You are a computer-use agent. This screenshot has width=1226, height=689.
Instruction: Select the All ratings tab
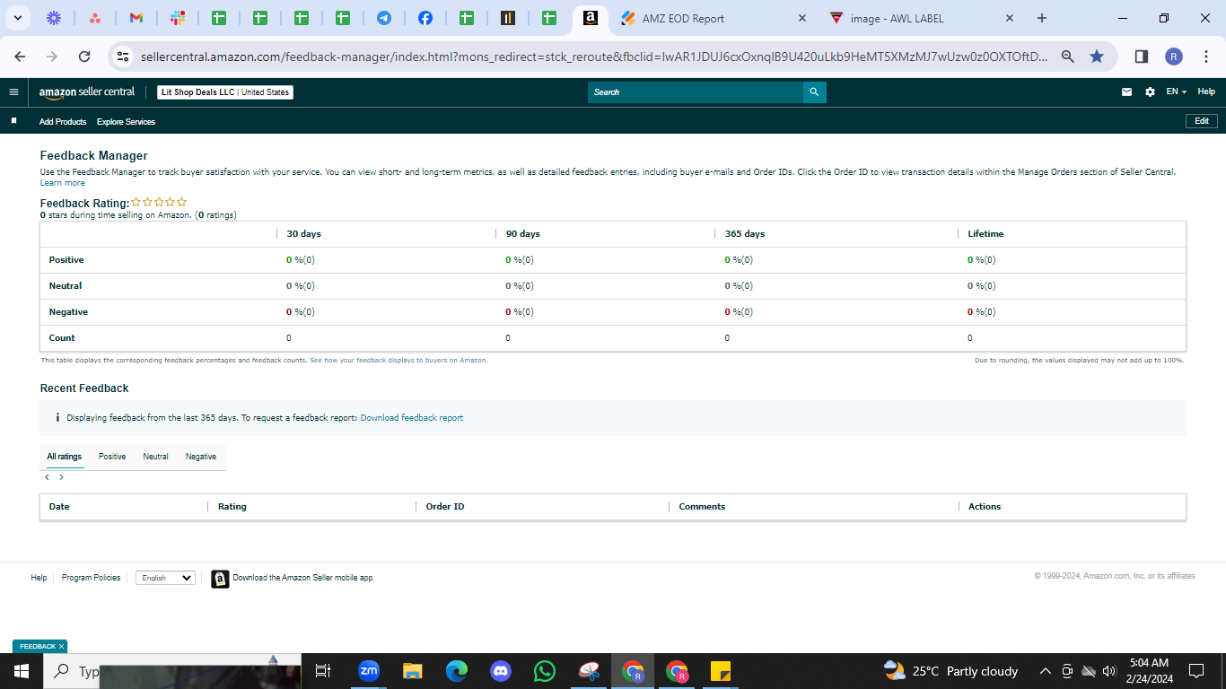coord(65,457)
